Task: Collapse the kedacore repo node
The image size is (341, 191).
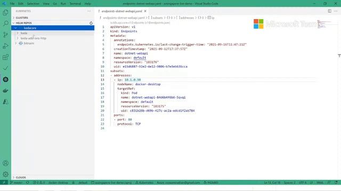Action: point(15,28)
